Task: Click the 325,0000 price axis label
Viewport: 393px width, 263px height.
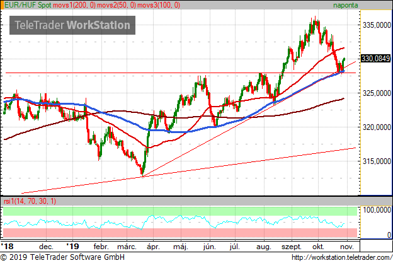Action: [x=377, y=93]
